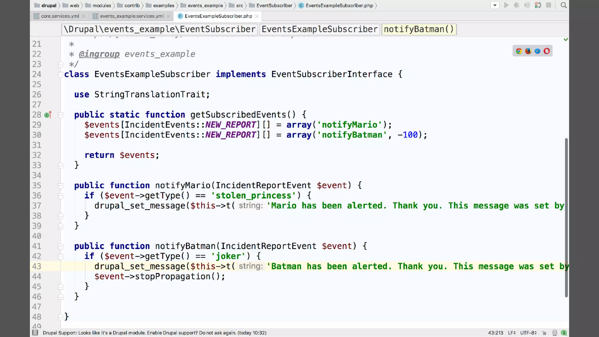
Task: Open the run configuration dropdown
Action: click(495, 5)
